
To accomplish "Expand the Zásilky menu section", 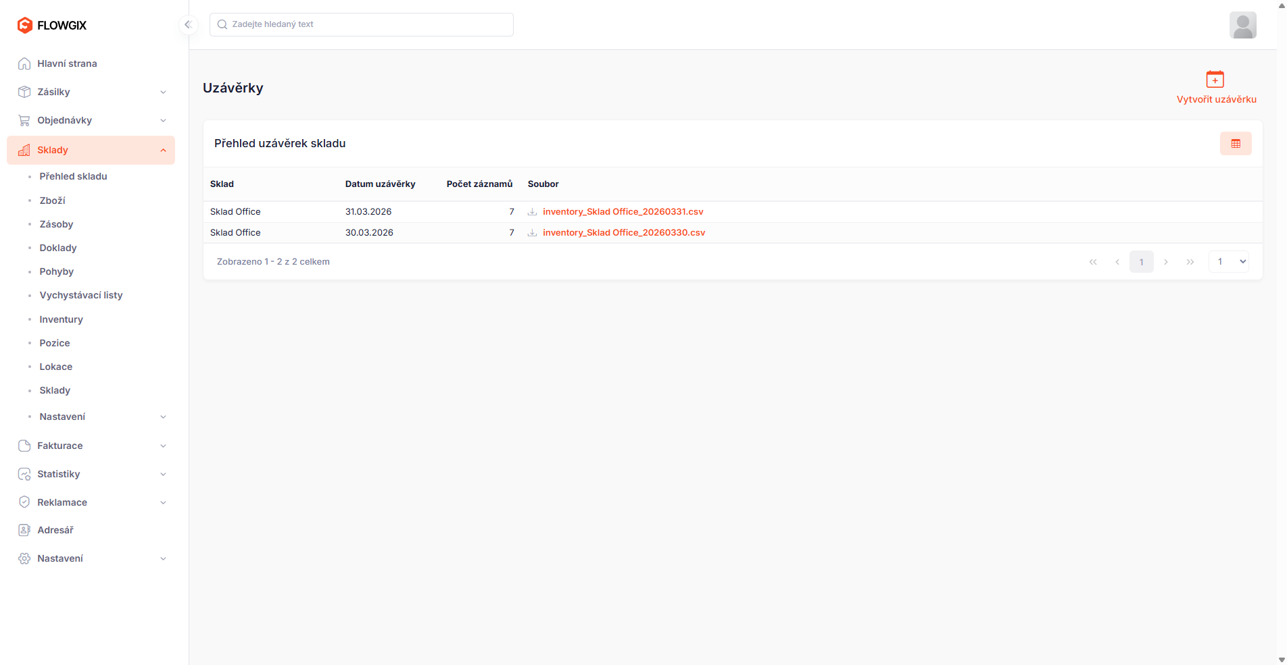I will [x=163, y=92].
